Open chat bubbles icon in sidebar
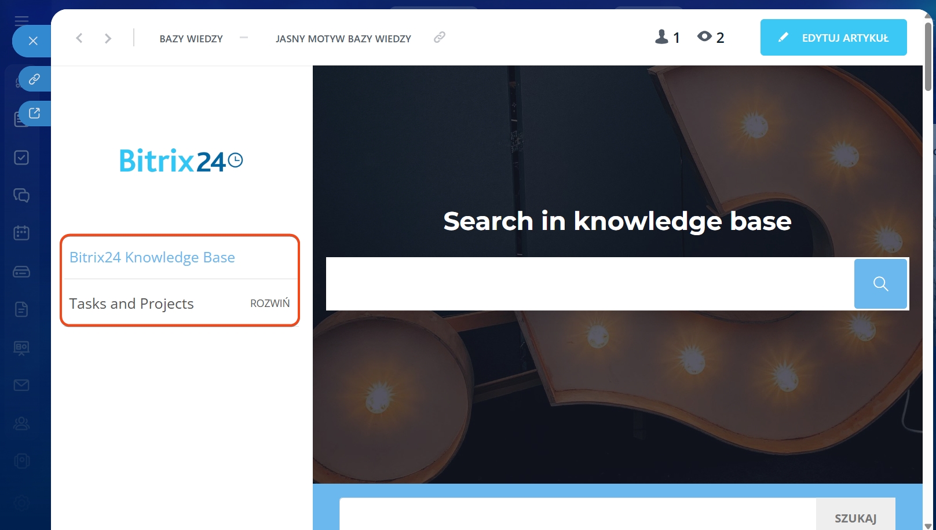This screenshot has height=530, width=936. coord(21,195)
